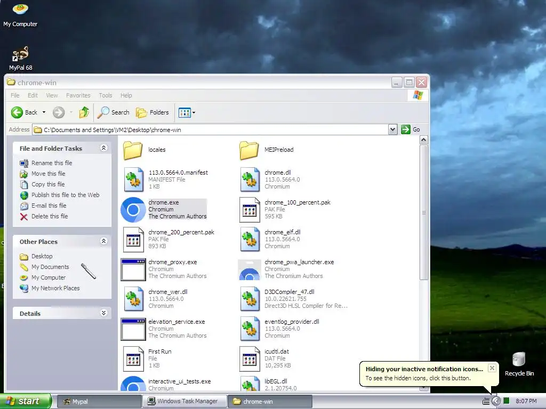Click the My Computer desktop icon
This screenshot has height=409, width=546.
coord(20,14)
